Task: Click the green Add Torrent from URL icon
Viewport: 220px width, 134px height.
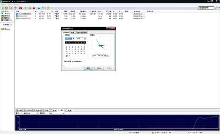Action: (6, 8)
